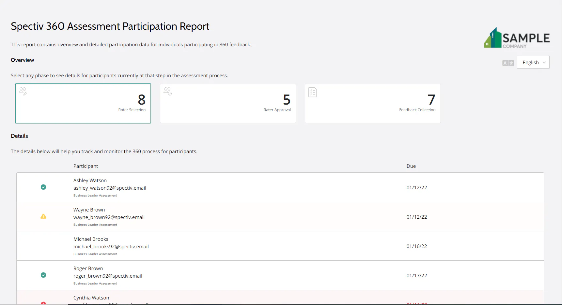The height and width of the screenshot is (305, 562).
Task: Click participant name Cynthia Watson
Action: tap(91, 298)
